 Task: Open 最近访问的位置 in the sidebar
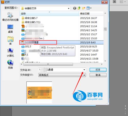point(10,17)
